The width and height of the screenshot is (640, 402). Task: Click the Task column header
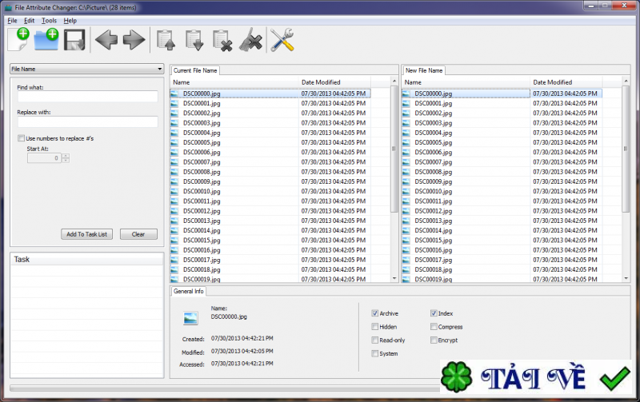[x=86, y=259]
